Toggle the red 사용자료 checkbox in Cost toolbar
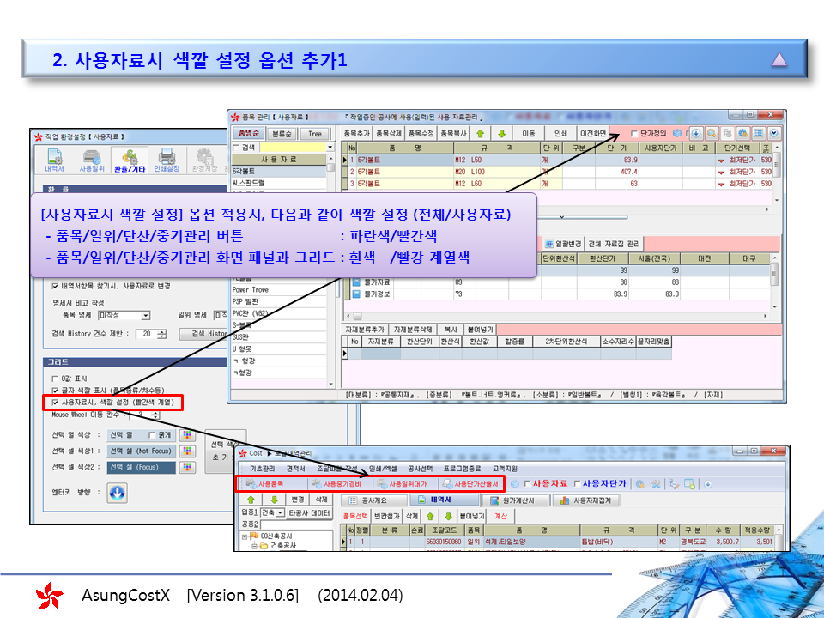This screenshot has height=618, width=824. pyautogui.click(x=528, y=483)
